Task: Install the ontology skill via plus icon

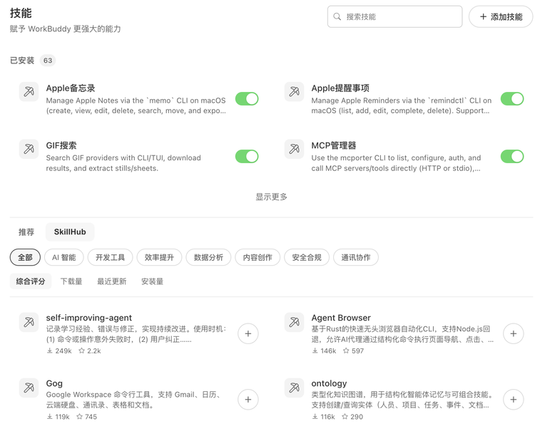Action: tap(513, 399)
